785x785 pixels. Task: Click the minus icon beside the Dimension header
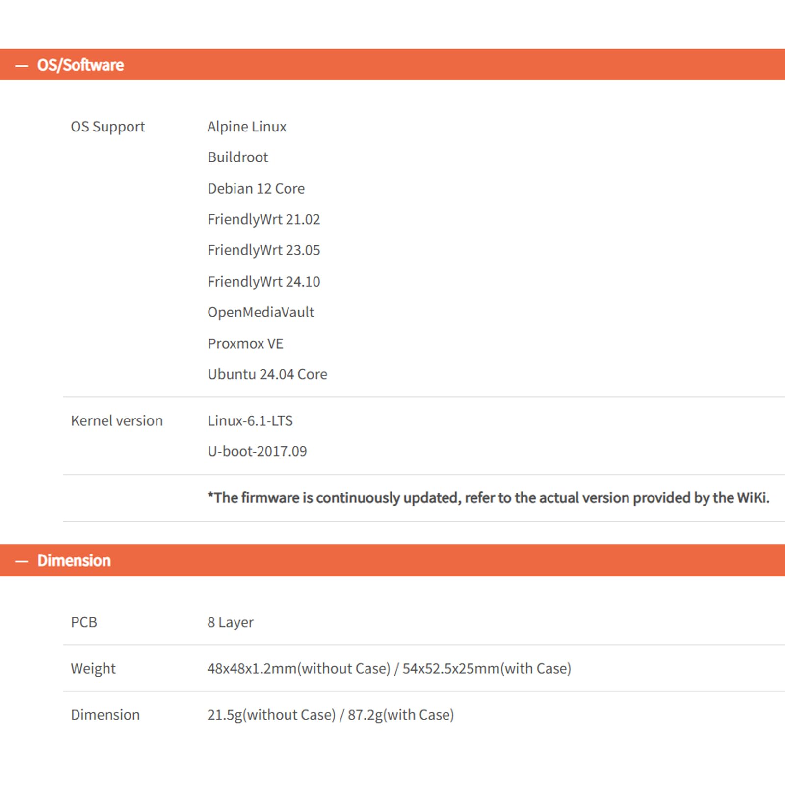tap(22, 561)
